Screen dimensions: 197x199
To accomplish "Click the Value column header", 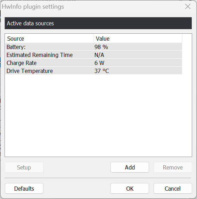I will click(x=138, y=39).
